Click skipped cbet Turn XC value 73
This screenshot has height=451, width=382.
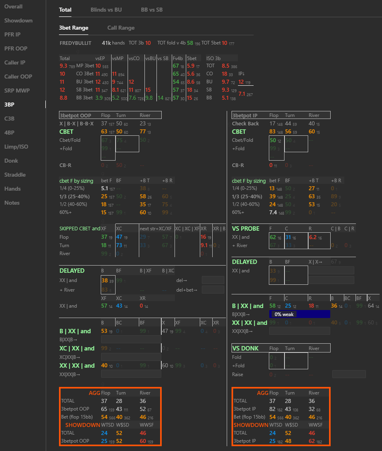click(119, 246)
